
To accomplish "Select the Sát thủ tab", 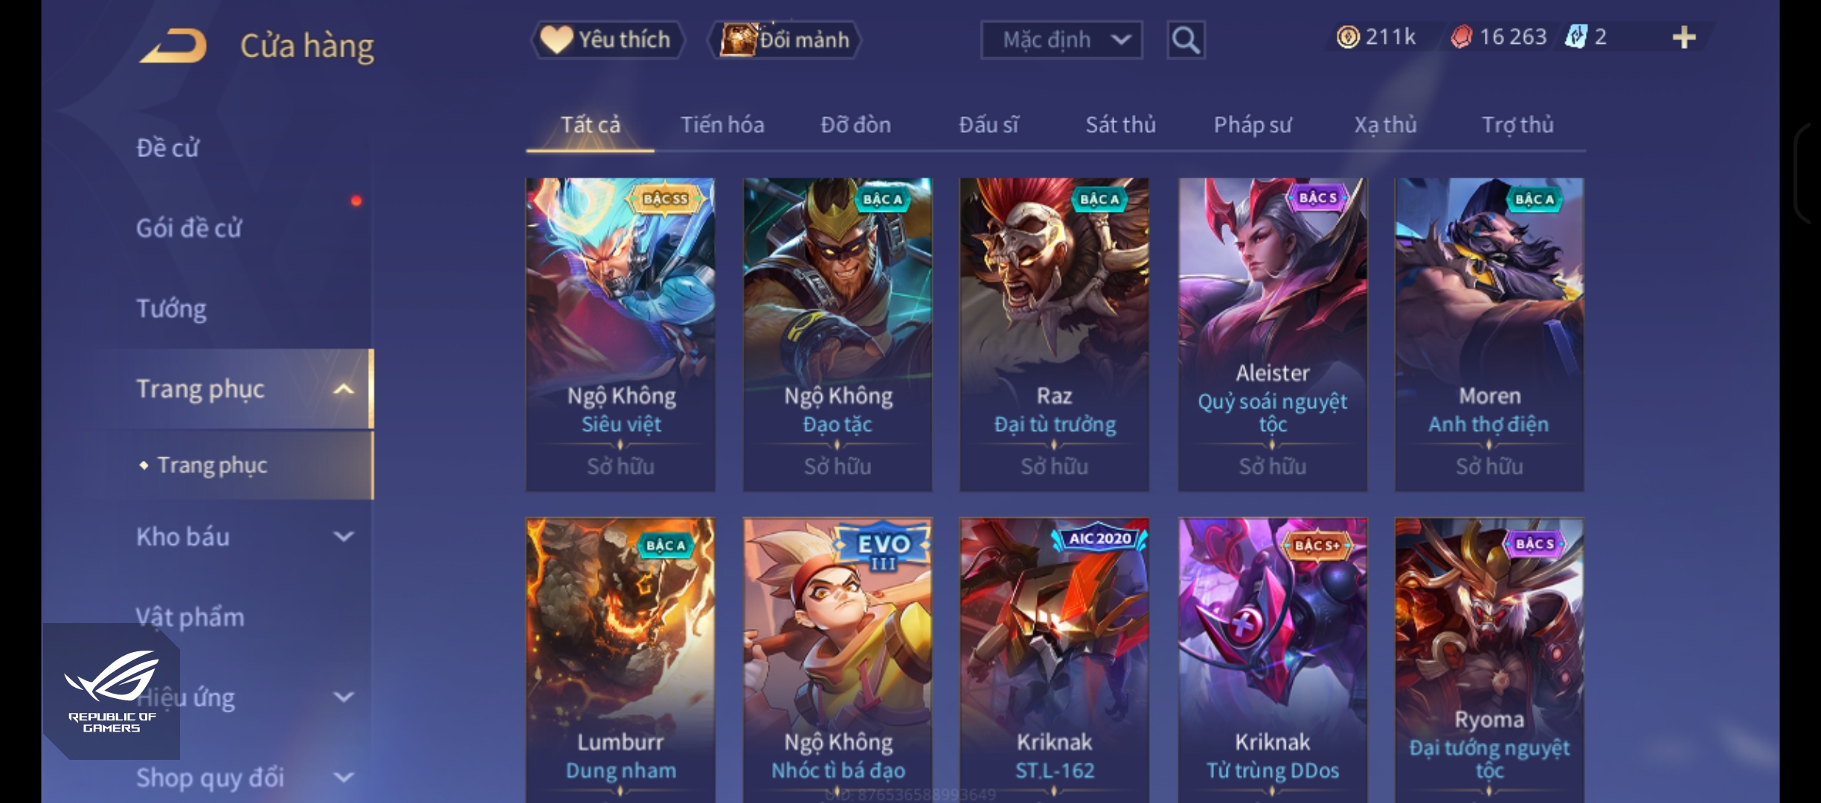I will pos(1120,125).
